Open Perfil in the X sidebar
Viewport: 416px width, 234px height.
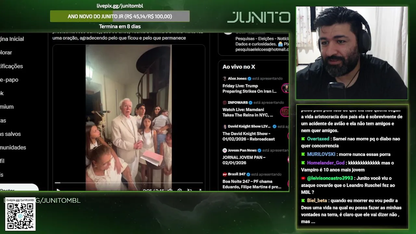(2, 161)
